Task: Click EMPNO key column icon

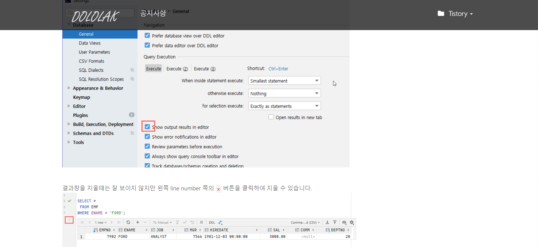Action: tap(96, 230)
